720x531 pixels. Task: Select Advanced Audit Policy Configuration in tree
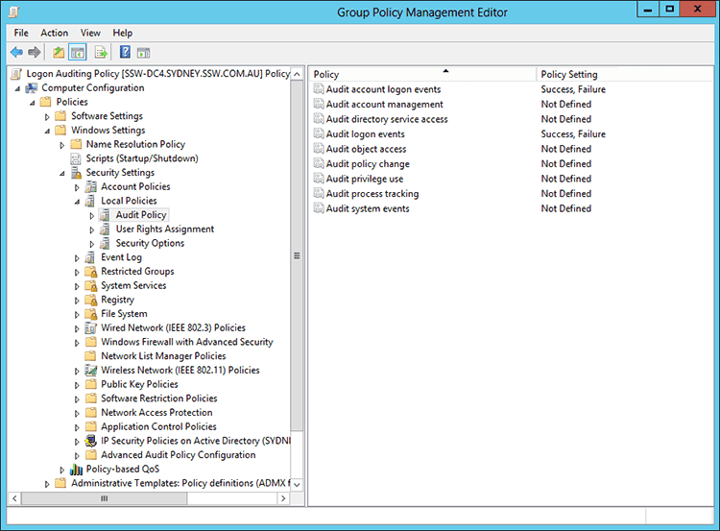pyautogui.click(x=178, y=455)
